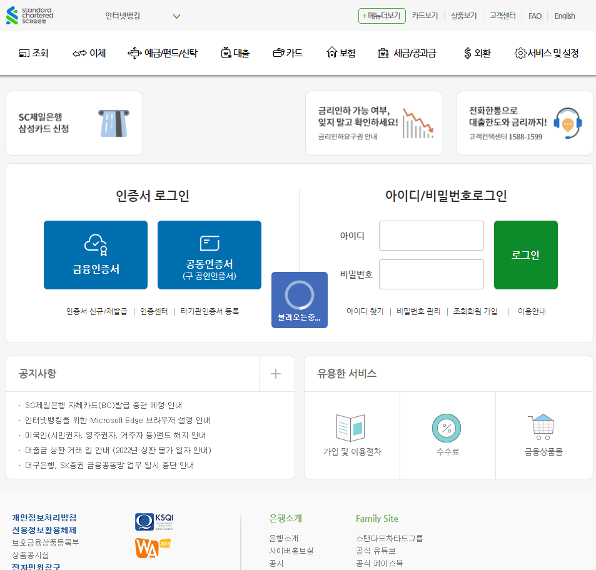Expand the 공지사항 list via plus button

pos(276,373)
